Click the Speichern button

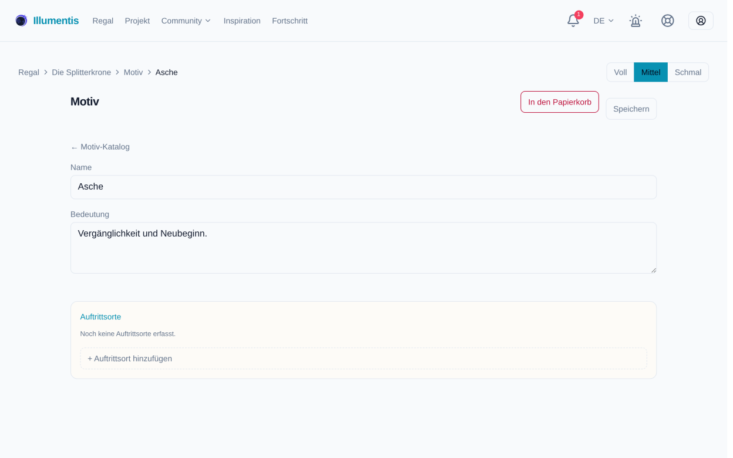click(631, 109)
